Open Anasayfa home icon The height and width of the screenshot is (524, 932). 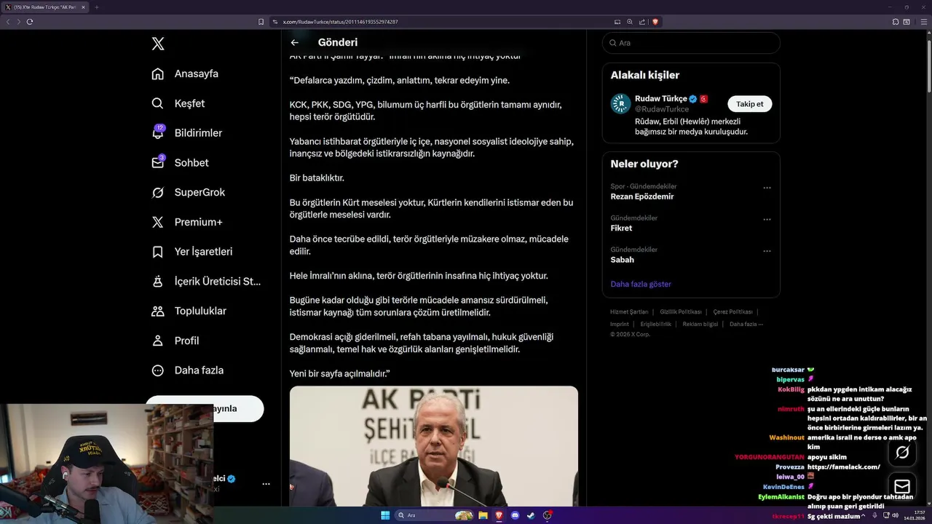coord(157,74)
